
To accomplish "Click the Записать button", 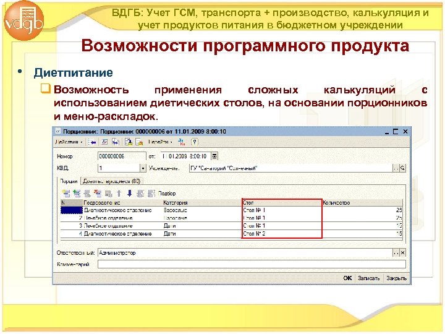I will pos(368,278).
